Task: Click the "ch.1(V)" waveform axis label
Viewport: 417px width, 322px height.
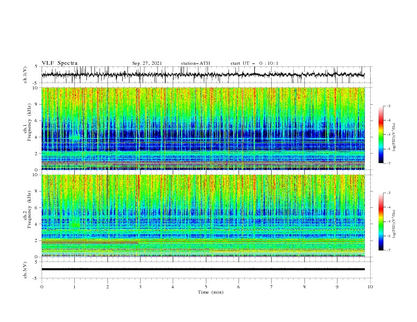Action: point(25,75)
